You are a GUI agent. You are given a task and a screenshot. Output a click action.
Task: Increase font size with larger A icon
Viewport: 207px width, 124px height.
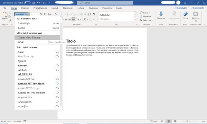(41, 14)
